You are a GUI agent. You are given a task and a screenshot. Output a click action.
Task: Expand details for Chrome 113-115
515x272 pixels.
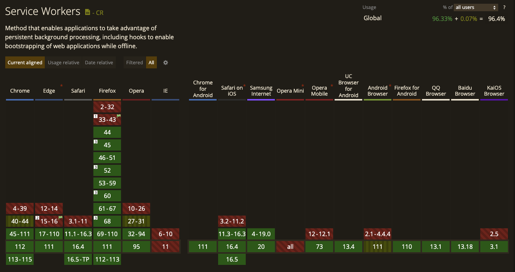(x=19, y=259)
